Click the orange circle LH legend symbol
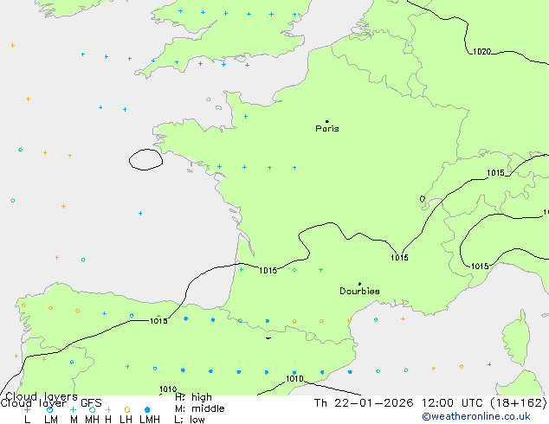 (127, 409)
